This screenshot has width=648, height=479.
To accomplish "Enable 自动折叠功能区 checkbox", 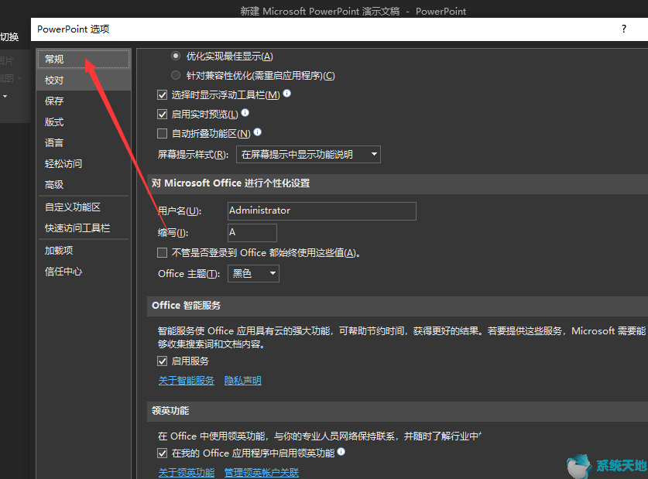I will [x=162, y=133].
